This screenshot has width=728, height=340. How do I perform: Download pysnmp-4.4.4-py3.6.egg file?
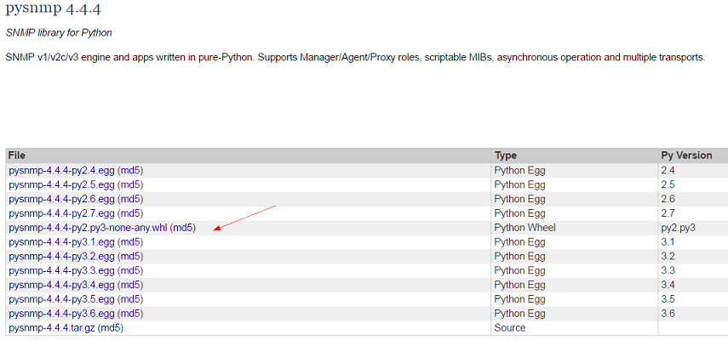coord(62,314)
